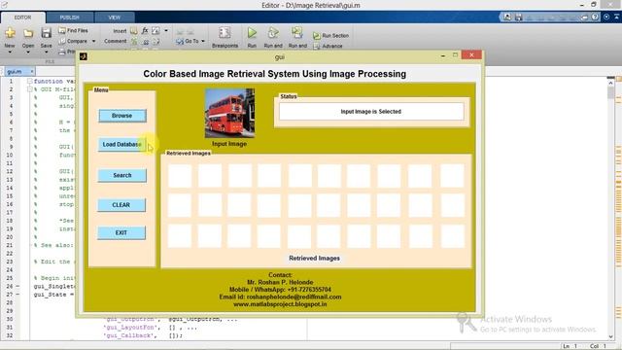The width and height of the screenshot is (622, 350).
Task: Click the circular options icon beside Help
Action: (x=606, y=17)
